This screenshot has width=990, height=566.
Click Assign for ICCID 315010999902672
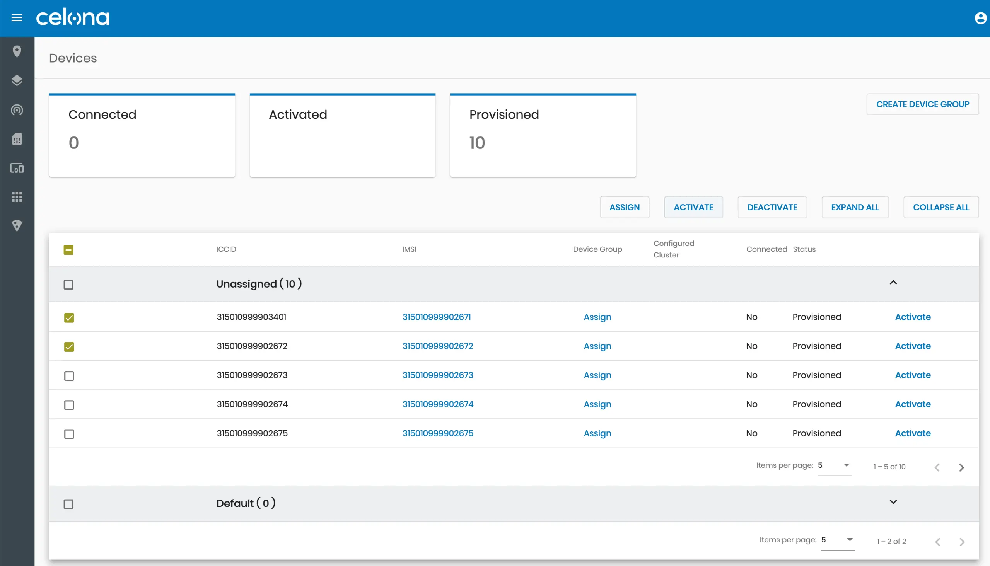click(x=597, y=347)
